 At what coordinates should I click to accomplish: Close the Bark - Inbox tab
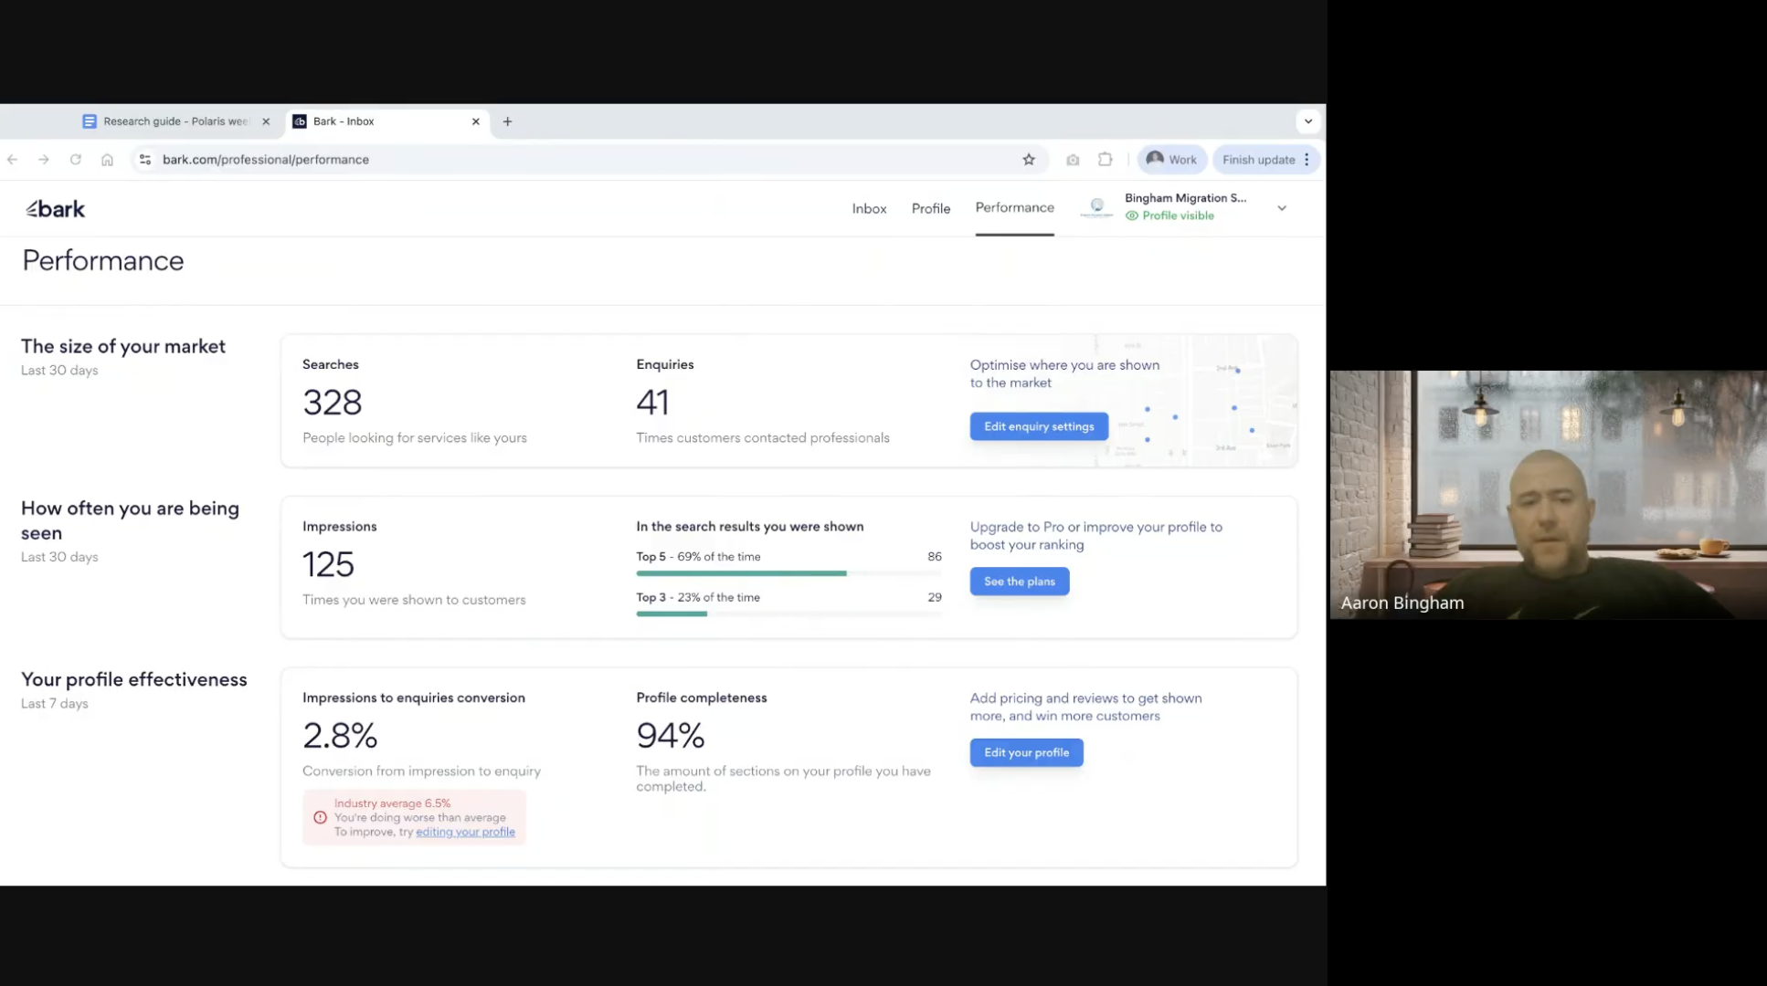476,121
